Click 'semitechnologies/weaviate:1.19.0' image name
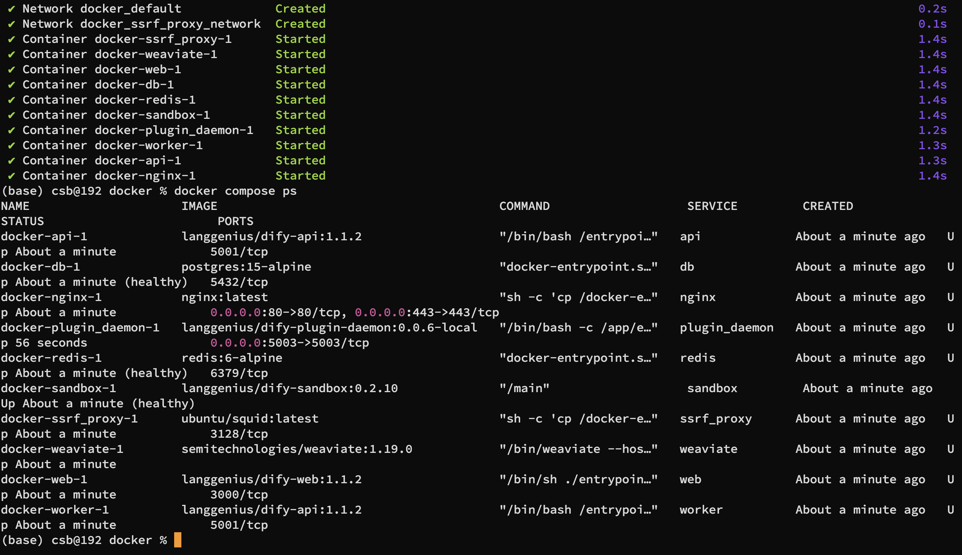 (297, 449)
